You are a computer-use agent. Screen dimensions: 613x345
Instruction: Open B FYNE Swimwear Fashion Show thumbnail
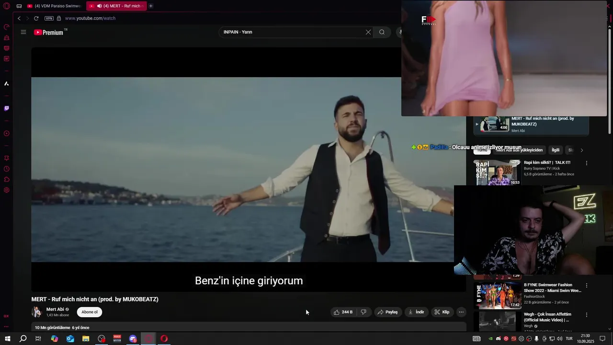click(x=497, y=295)
